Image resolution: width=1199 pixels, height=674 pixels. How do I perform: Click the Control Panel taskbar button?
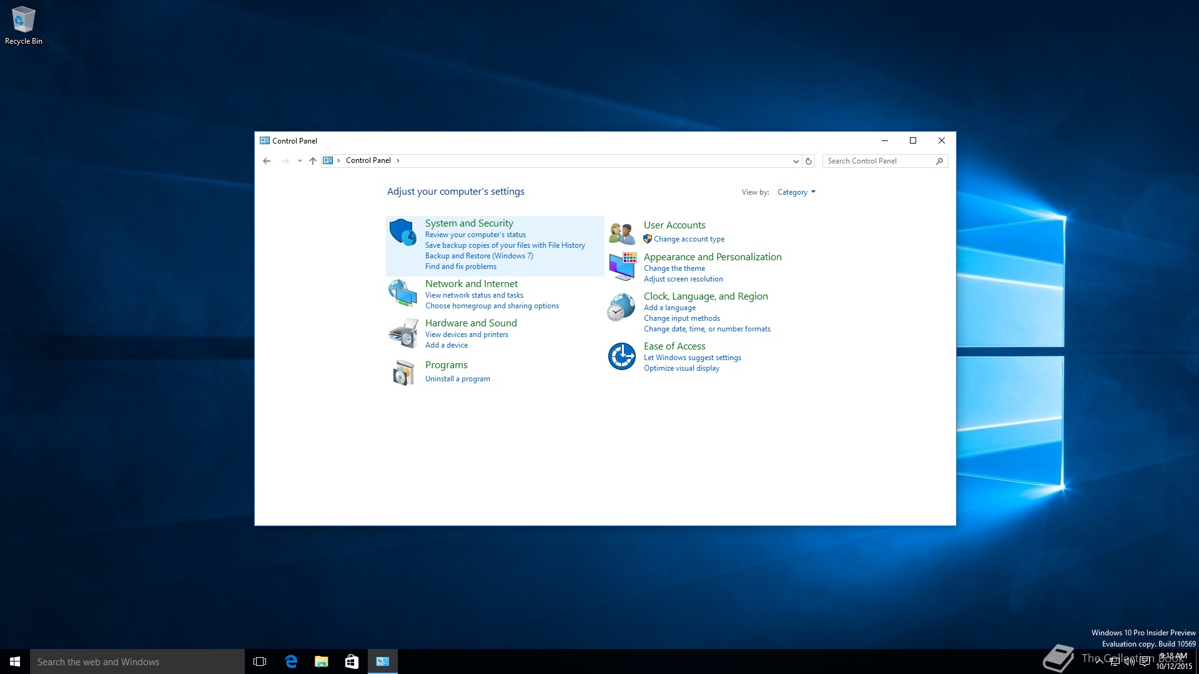pyautogui.click(x=383, y=662)
